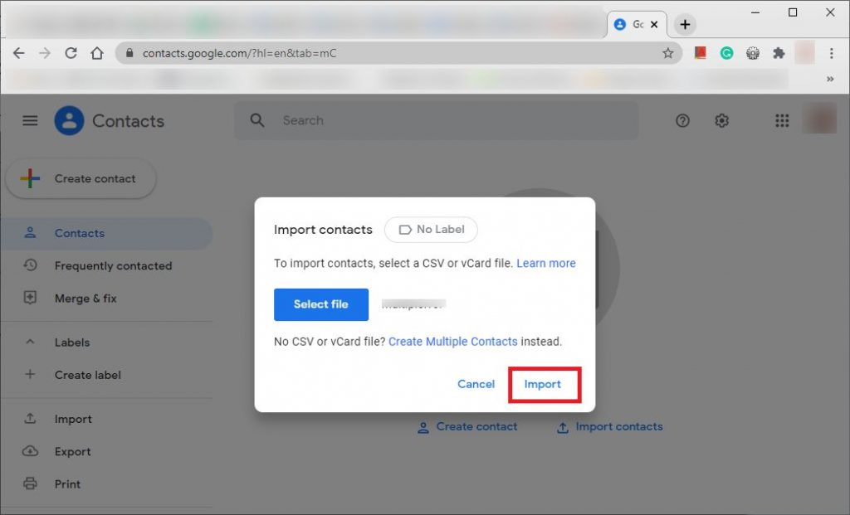Open the help icon in the header
The width and height of the screenshot is (850, 515).
[x=682, y=120]
